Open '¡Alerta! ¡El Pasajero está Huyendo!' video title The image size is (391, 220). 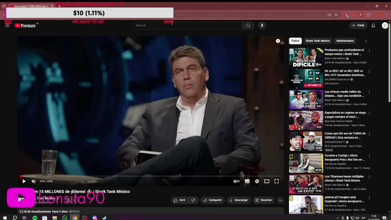tap(344, 199)
